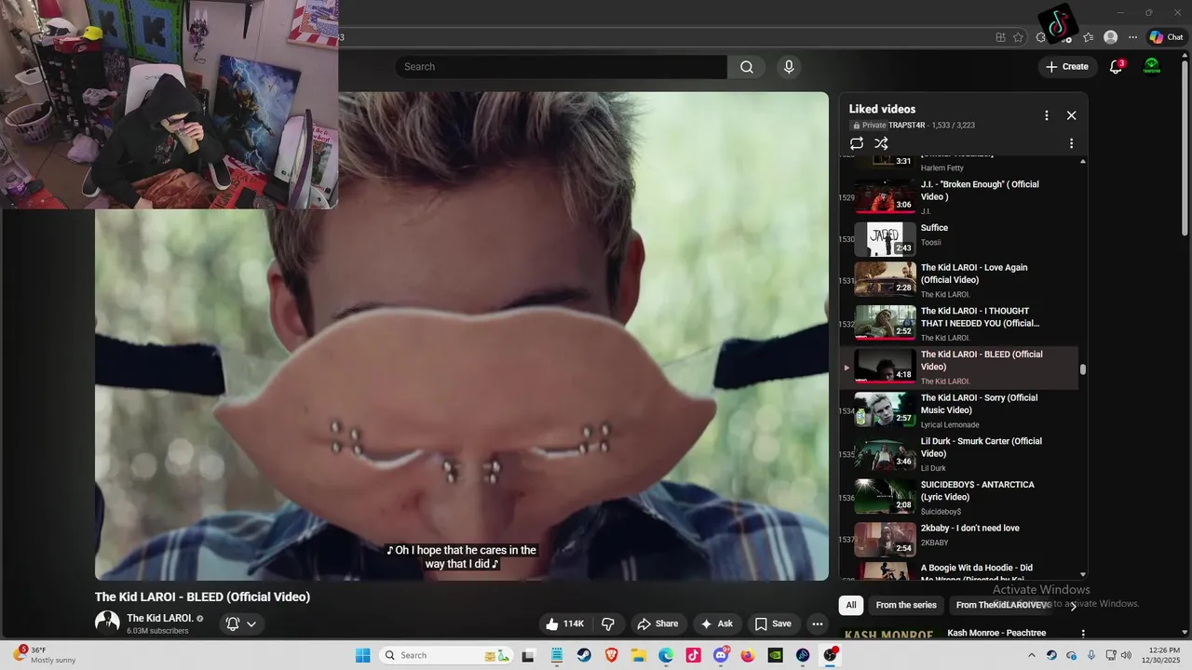Dislike the BLEED video

click(x=608, y=623)
